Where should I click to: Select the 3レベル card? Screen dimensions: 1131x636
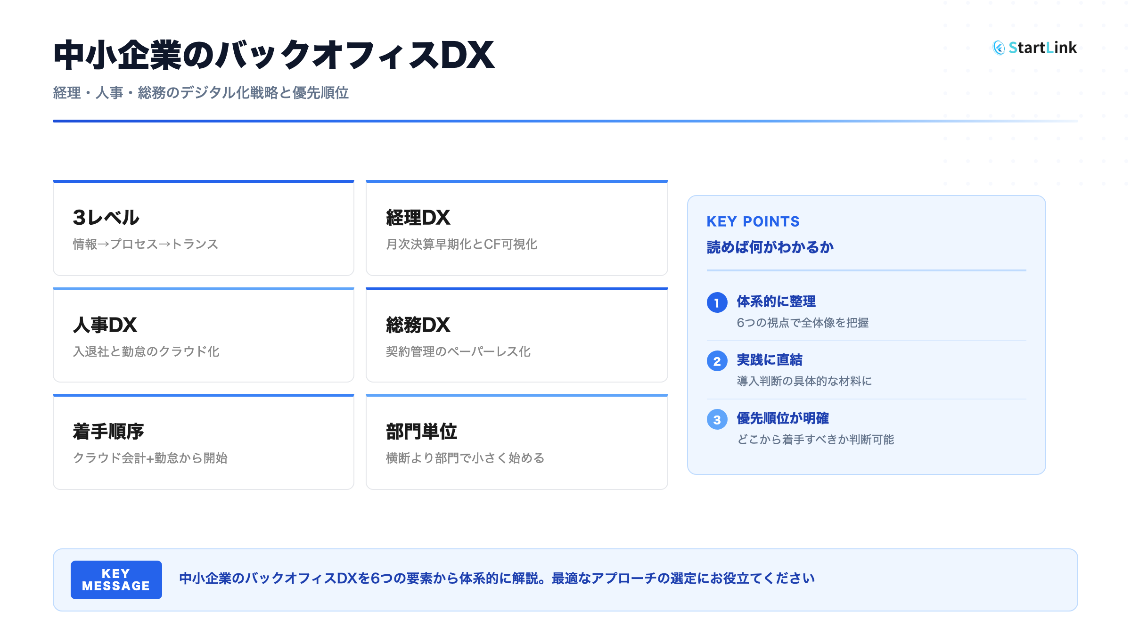click(203, 228)
